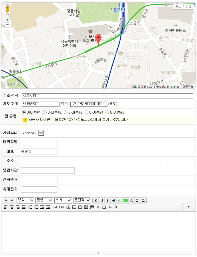Click the 시청역 subway station icon
197x257 pixels.
coord(123,9)
